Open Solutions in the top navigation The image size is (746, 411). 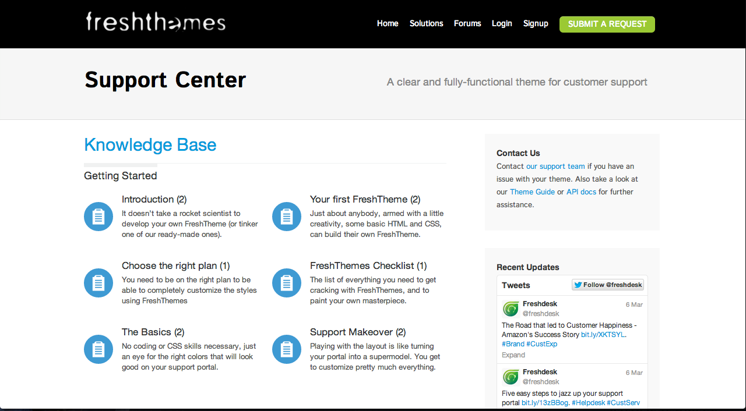(x=426, y=24)
